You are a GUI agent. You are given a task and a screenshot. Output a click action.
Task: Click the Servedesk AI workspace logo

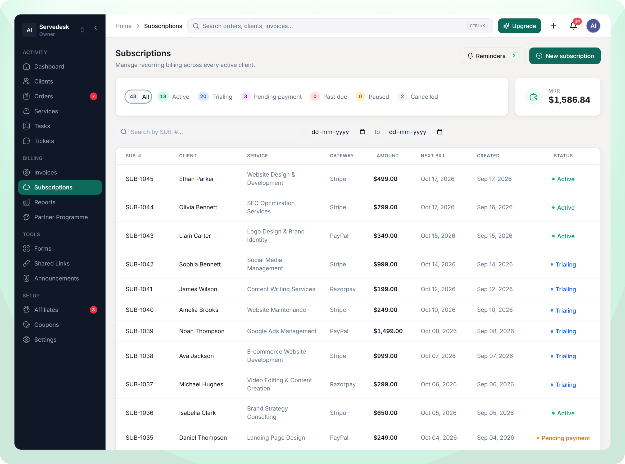[29, 30]
